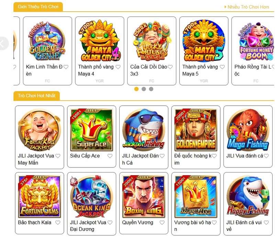This screenshot has height=237, width=275.
Task: Toggle favorite heart on Bảo thạch Kala
Action: point(58,223)
